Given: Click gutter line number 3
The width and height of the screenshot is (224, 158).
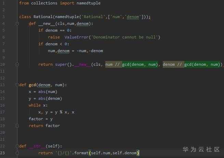Looking at the screenshot, I should point(4,17).
